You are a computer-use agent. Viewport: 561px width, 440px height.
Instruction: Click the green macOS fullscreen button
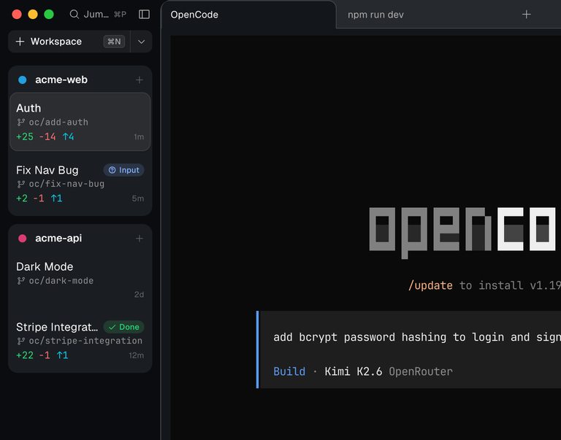[49, 15]
